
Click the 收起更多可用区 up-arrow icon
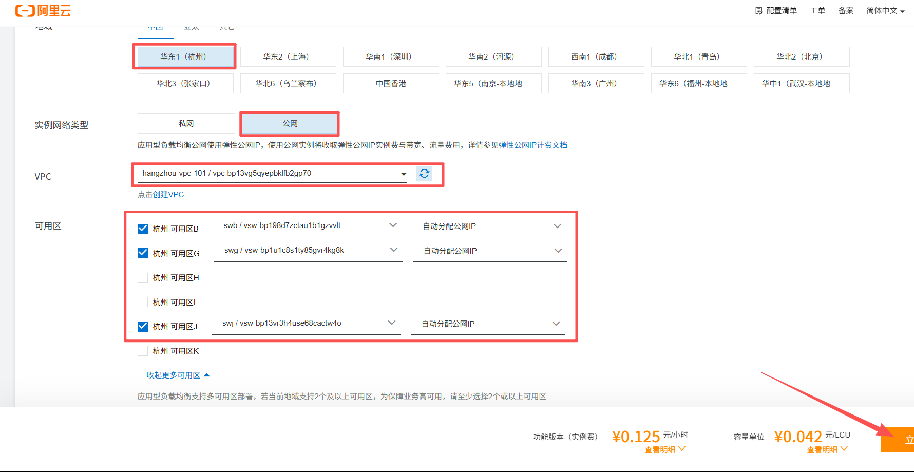tap(207, 375)
